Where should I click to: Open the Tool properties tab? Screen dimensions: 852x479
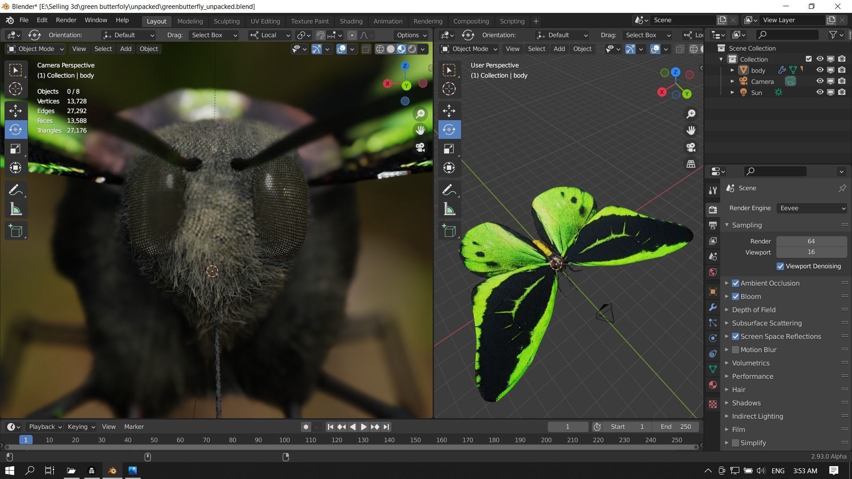[x=713, y=190]
